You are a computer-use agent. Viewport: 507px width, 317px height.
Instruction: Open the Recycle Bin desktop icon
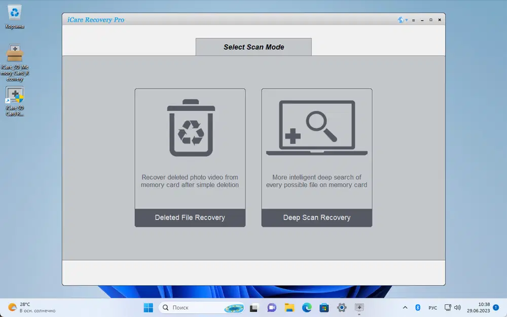click(15, 17)
